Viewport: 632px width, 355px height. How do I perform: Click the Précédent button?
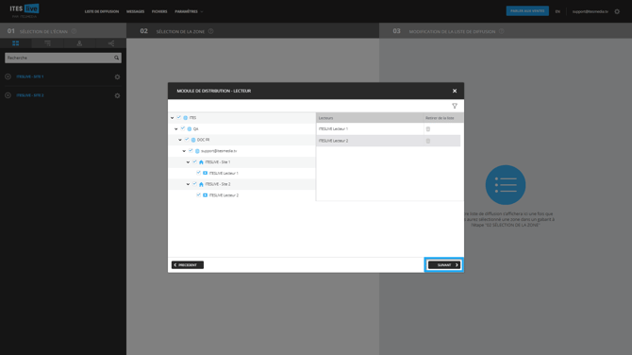[188, 265]
